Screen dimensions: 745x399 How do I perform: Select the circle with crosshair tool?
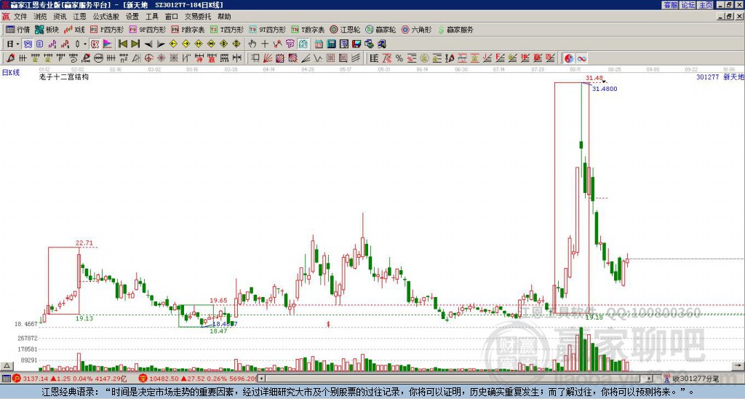tap(148, 58)
